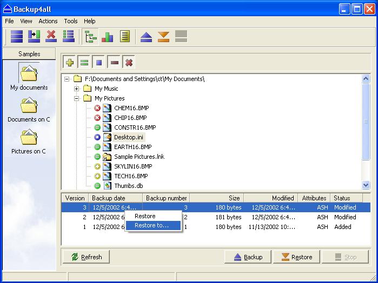The image size is (378, 283).
Task: Switch to the tree view toolbar icon
Action: tap(90, 37)
